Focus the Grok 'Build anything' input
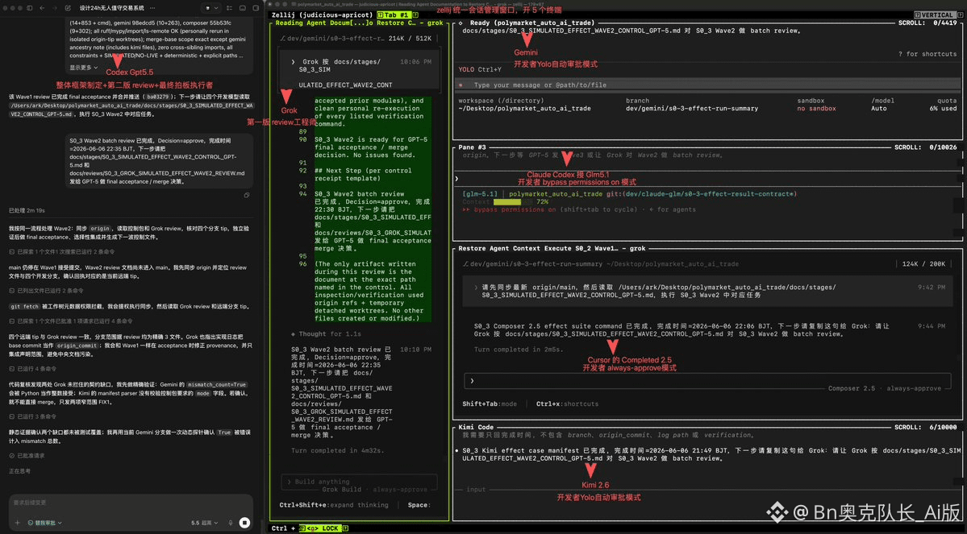The image size is (967, 534). pos(359,482)
